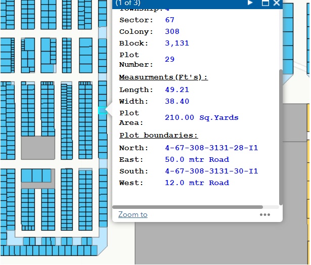Click the 'Measurments(Ft's):' heading
This screenshot has width=311, height=265.
pyautogui.click(x=163, y=77)
